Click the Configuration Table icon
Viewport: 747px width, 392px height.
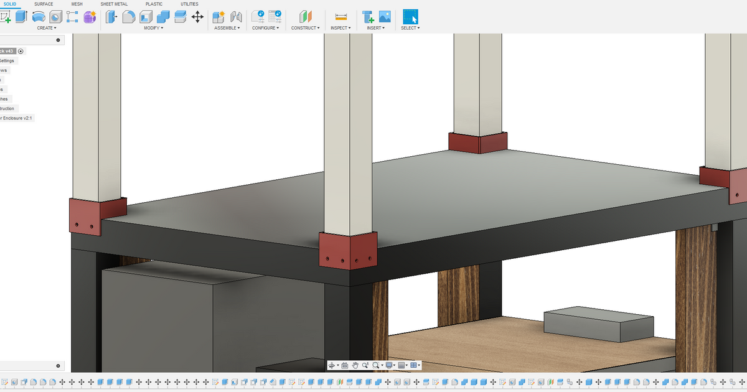pyautogui.click(x=275, y=17)
